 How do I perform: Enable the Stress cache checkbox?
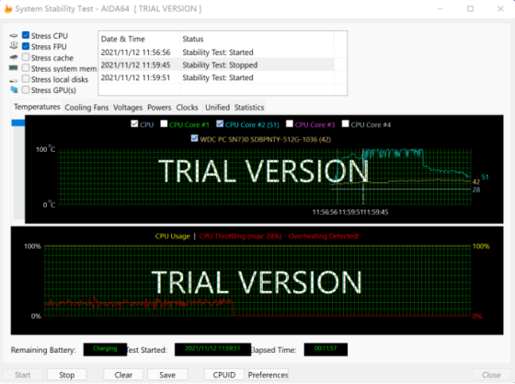coord(26,57)
